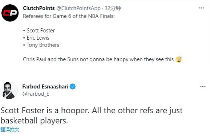Image resolution: width=210 pixels, height=138 pixels.
Task: Click the Scott Foster bullet item
Action: pyautogui.click(x=39, y=31)
